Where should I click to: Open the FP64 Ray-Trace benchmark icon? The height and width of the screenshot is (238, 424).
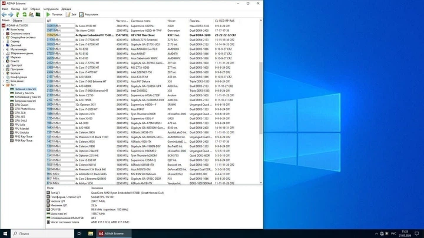[x=12, y=140]
